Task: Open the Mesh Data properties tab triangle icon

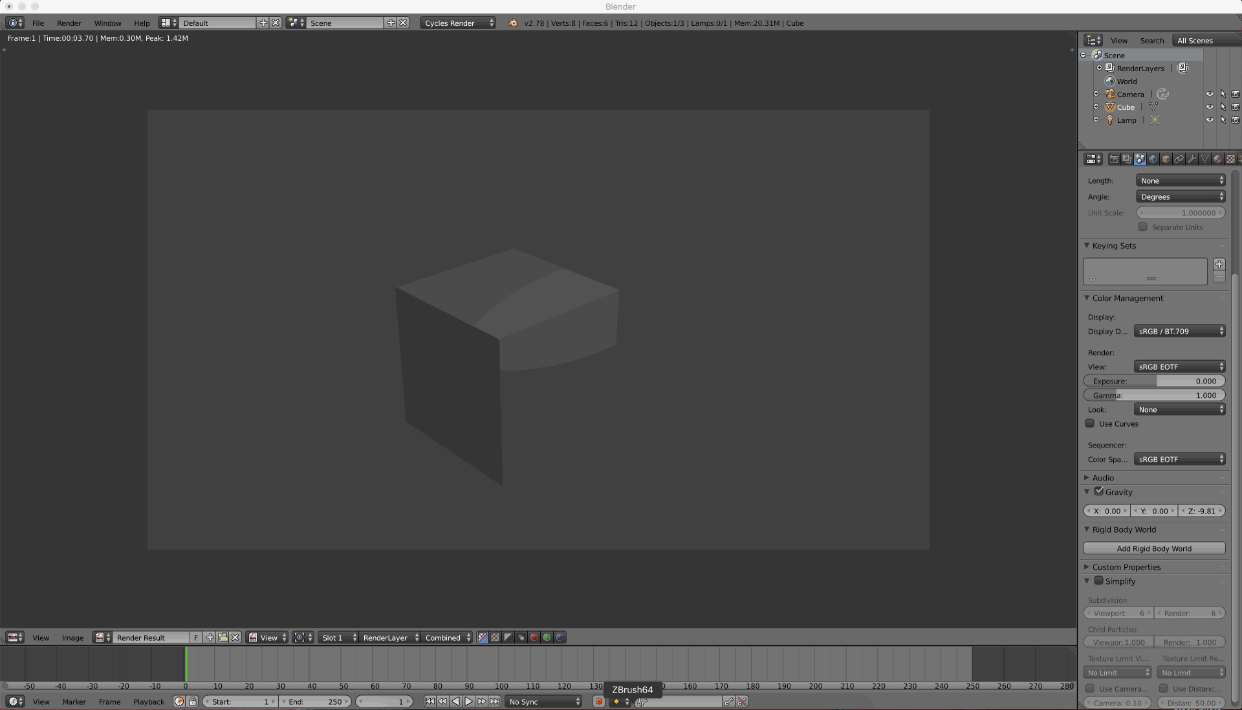Action: pos(1204,159)
